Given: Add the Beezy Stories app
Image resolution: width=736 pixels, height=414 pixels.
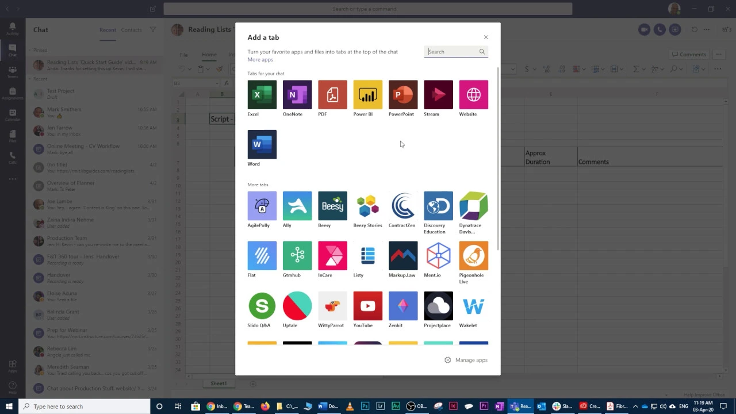Looking at the screenshot, I should 367,206.
